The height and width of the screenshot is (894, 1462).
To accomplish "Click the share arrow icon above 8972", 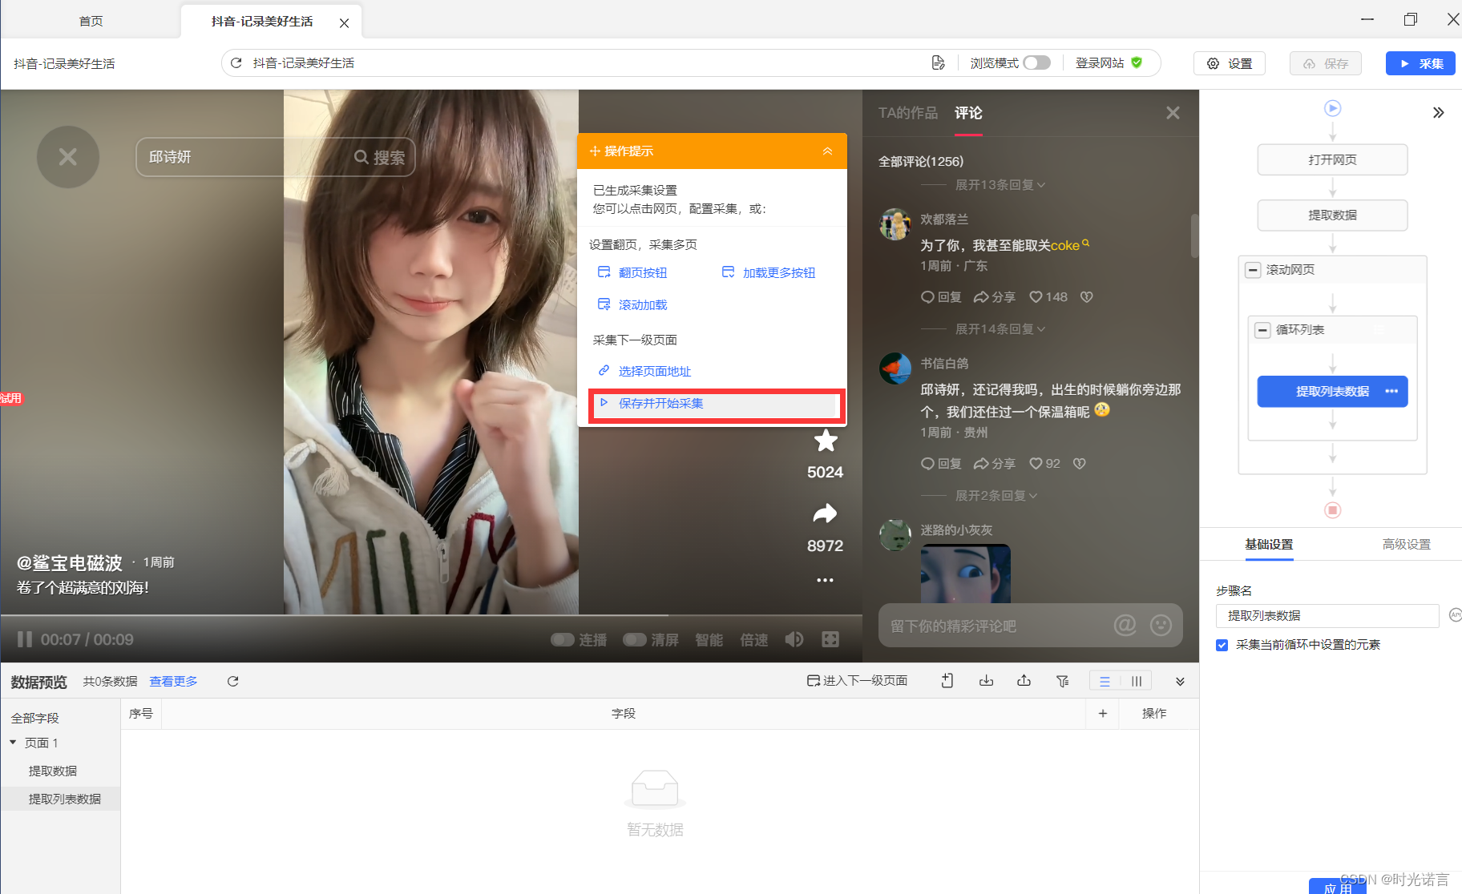I will 825,513.
